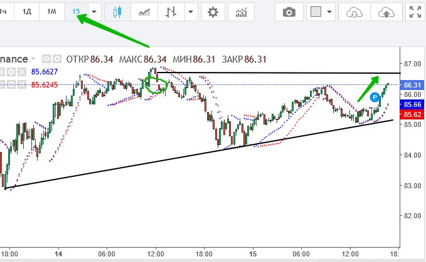Hide the 85.6627 indicator using its eye icon
The width and height of the screenshot is (426, 262).
click(2, 72)
